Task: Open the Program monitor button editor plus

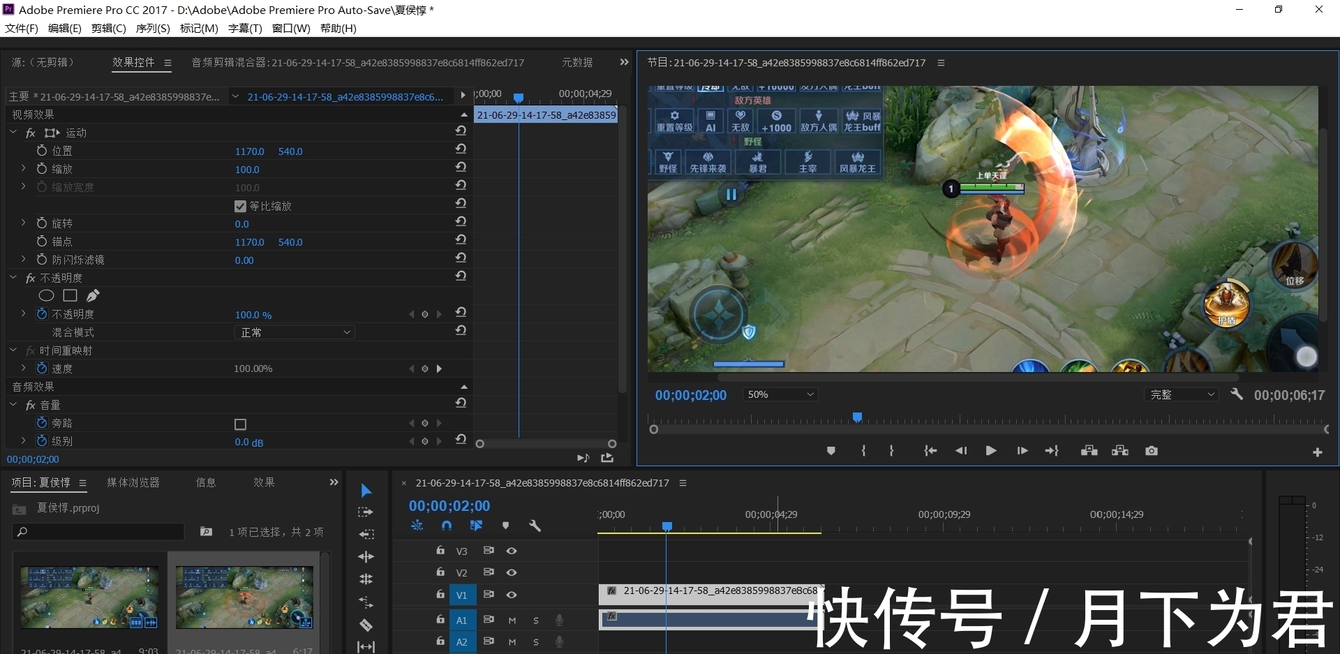Action: [1318, 452]
